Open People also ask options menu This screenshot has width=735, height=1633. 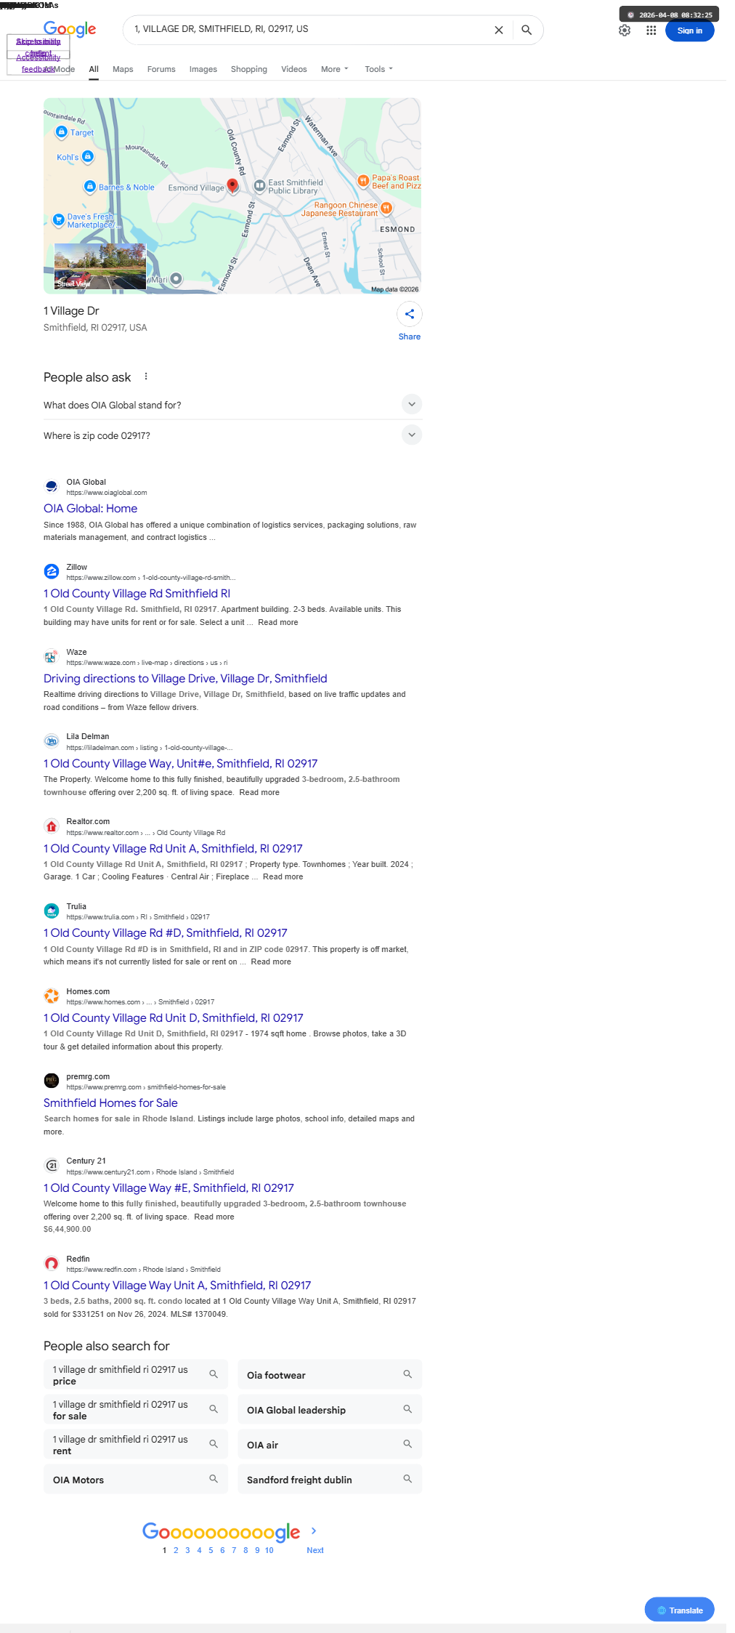pyautogui.click(x=146, y=376)
